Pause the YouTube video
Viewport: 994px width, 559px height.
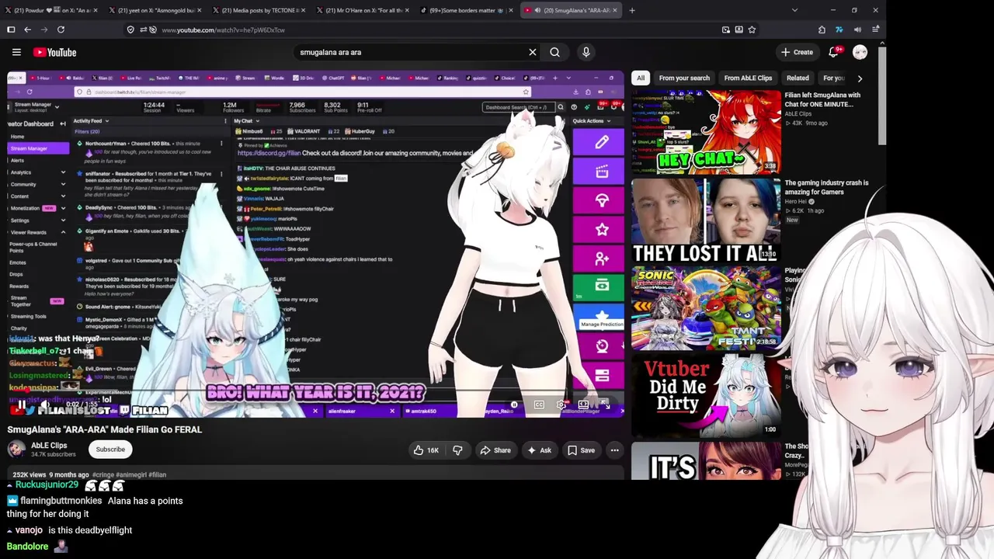(21, 404)
